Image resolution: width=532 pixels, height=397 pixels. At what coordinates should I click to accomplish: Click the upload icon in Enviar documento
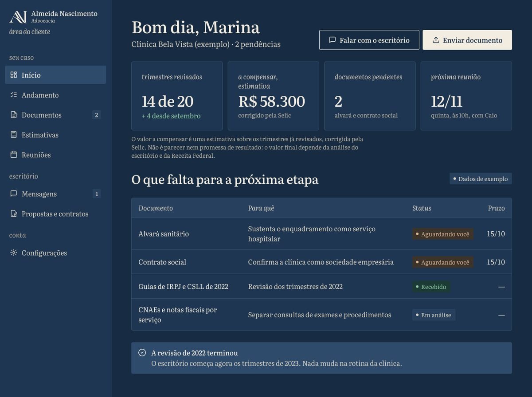point(436,40)
